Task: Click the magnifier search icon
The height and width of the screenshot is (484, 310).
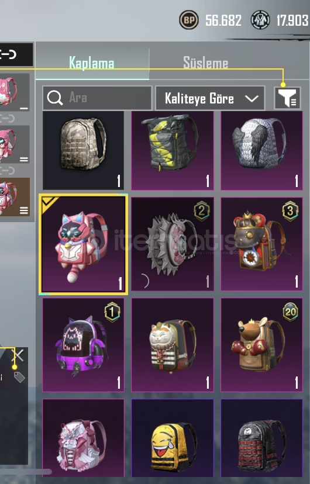Action: 55,98
